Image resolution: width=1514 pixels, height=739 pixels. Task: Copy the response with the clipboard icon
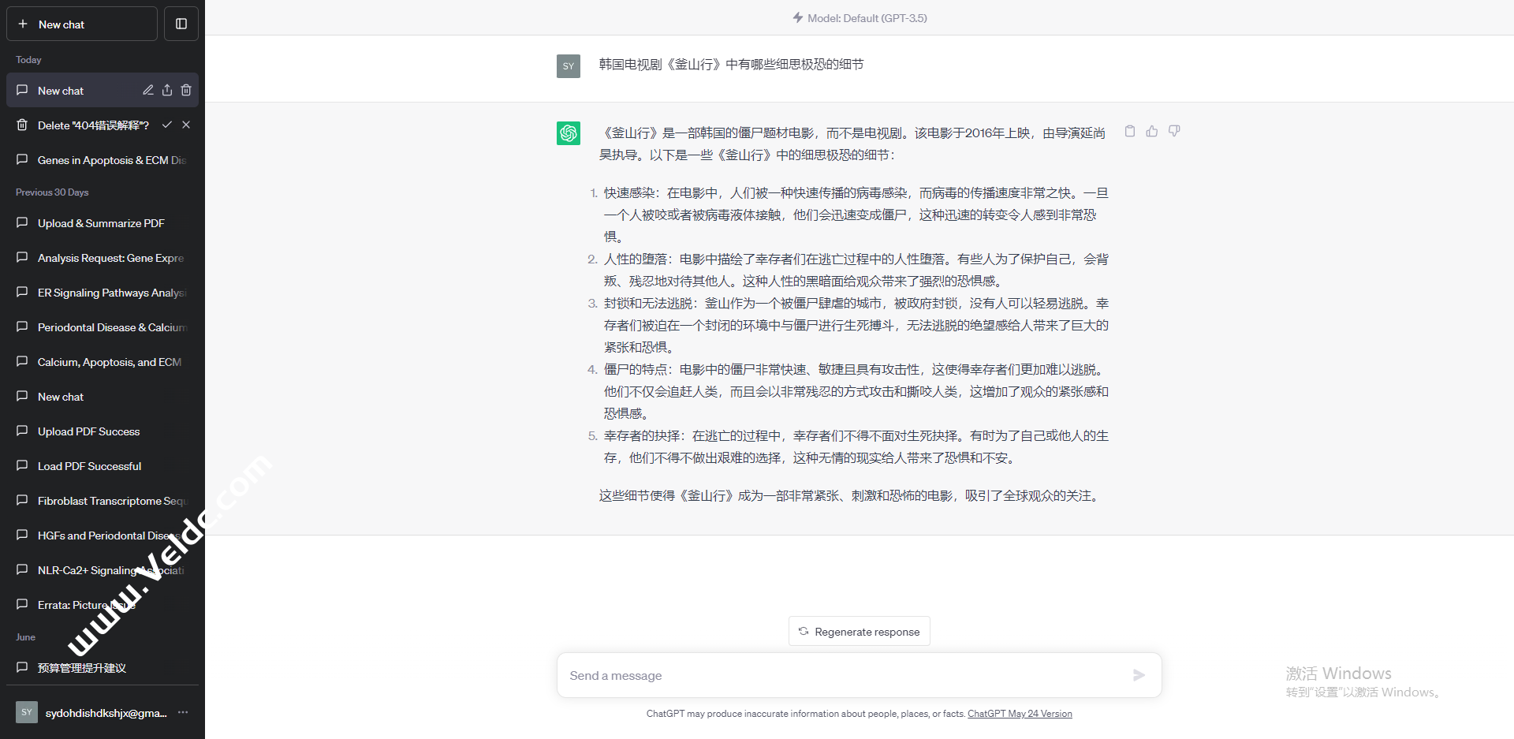tap(1130, 132)
